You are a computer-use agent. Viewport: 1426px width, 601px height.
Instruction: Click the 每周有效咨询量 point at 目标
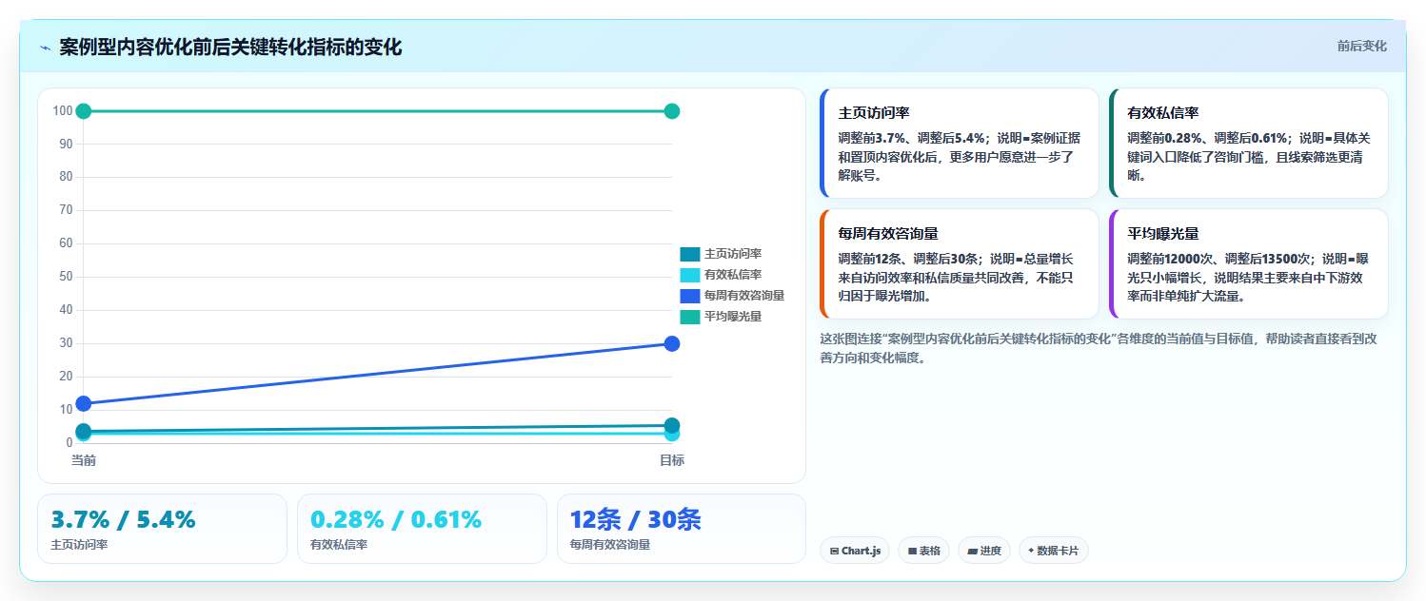671,343
